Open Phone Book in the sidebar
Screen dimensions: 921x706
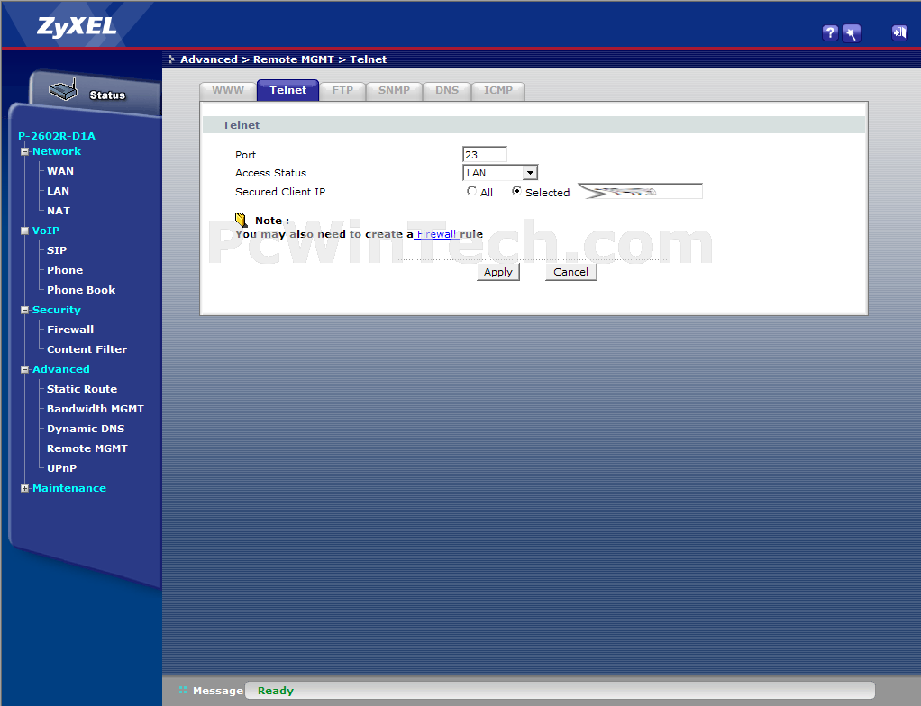pos(81,290)
